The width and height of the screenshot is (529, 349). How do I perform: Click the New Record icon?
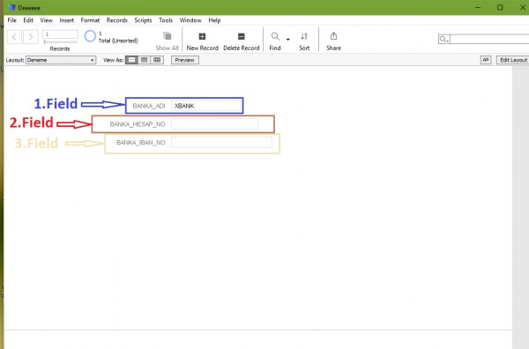tap(202, 36)
